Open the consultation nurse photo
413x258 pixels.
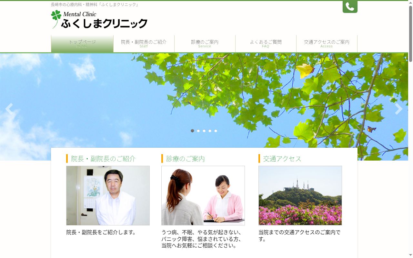coord(203,195)
